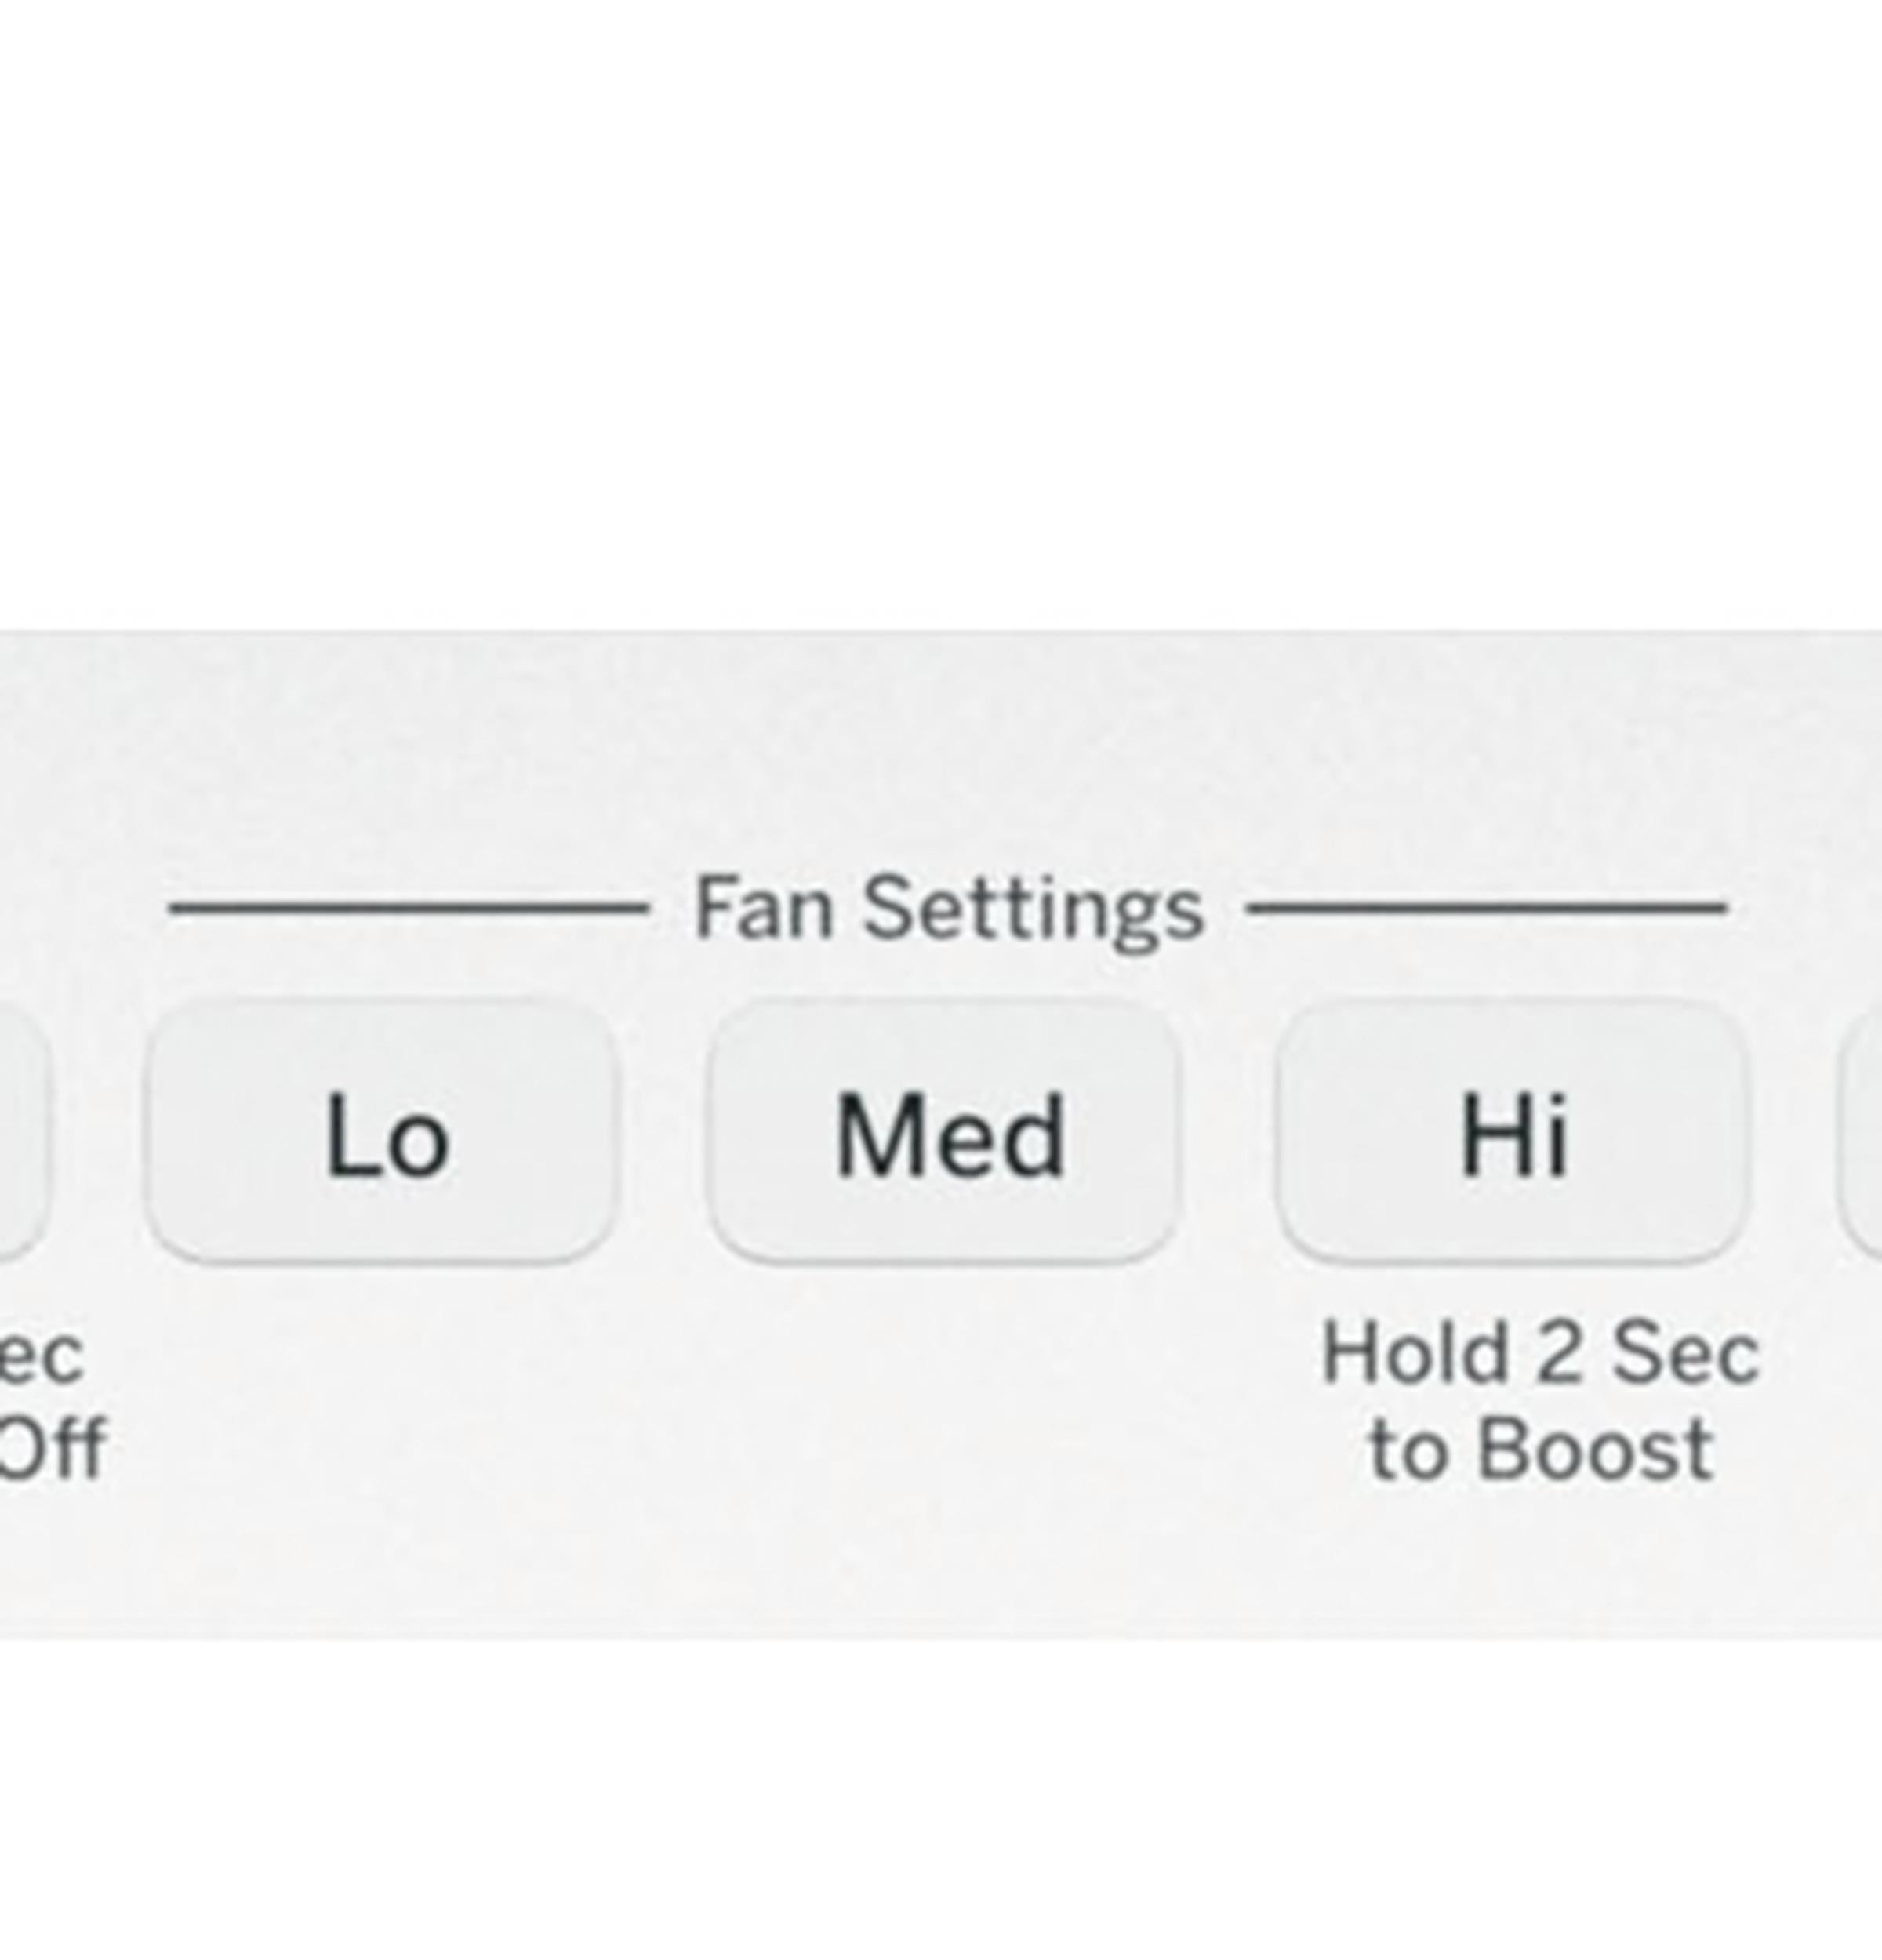Image resolution: width=1882 pixels, height=1960 pixels.
Task: Click the cut-off "ec" text at left edge
Action: (x=40, y=1356)
